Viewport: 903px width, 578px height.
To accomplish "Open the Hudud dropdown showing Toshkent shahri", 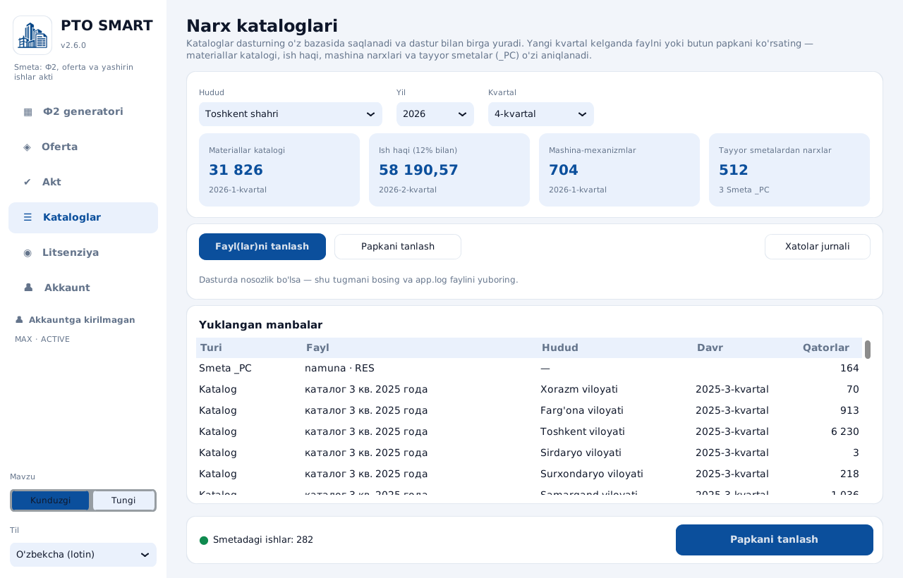I will click(291, 114).
